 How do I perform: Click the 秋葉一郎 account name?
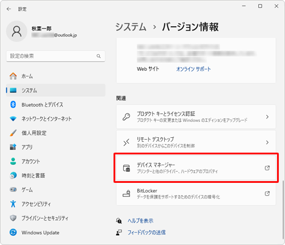point(42,28)
